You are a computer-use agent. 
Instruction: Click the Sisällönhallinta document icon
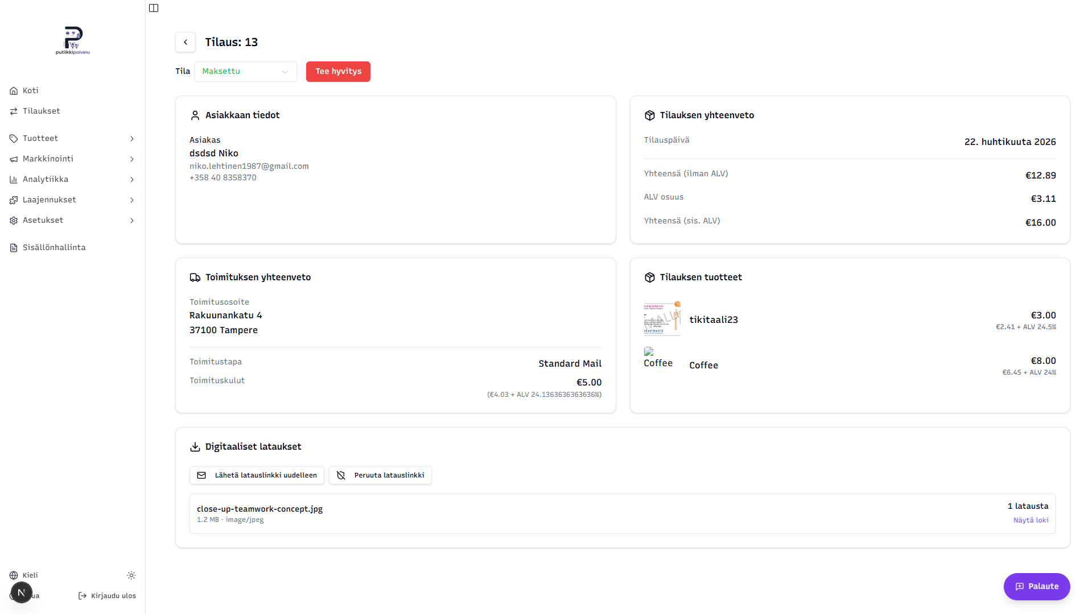(14, 248)
